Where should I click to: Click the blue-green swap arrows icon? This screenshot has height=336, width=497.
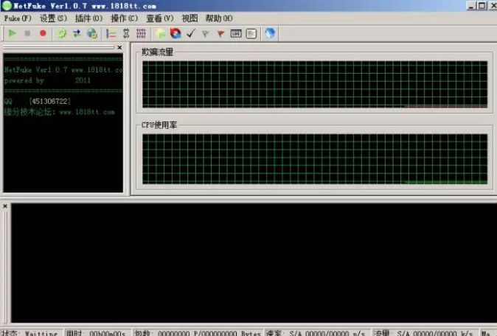point(77,33)
